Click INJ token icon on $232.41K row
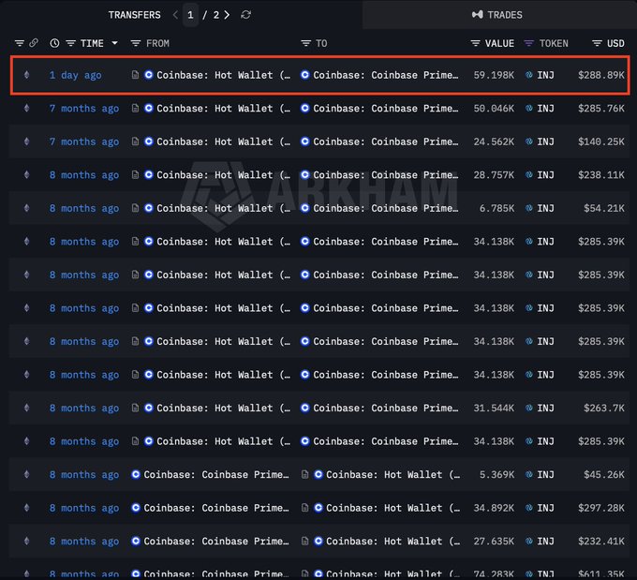The width and height of the screenshot is (637, 580). 529,541
